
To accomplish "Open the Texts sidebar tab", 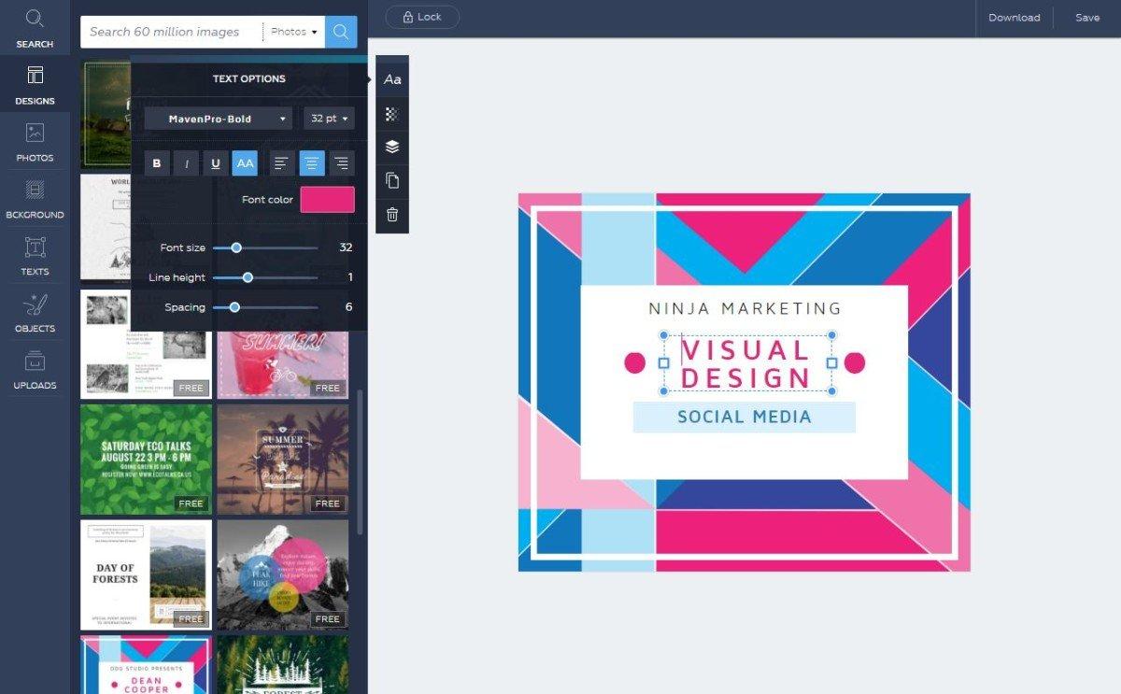I will [x=35, y=256].
